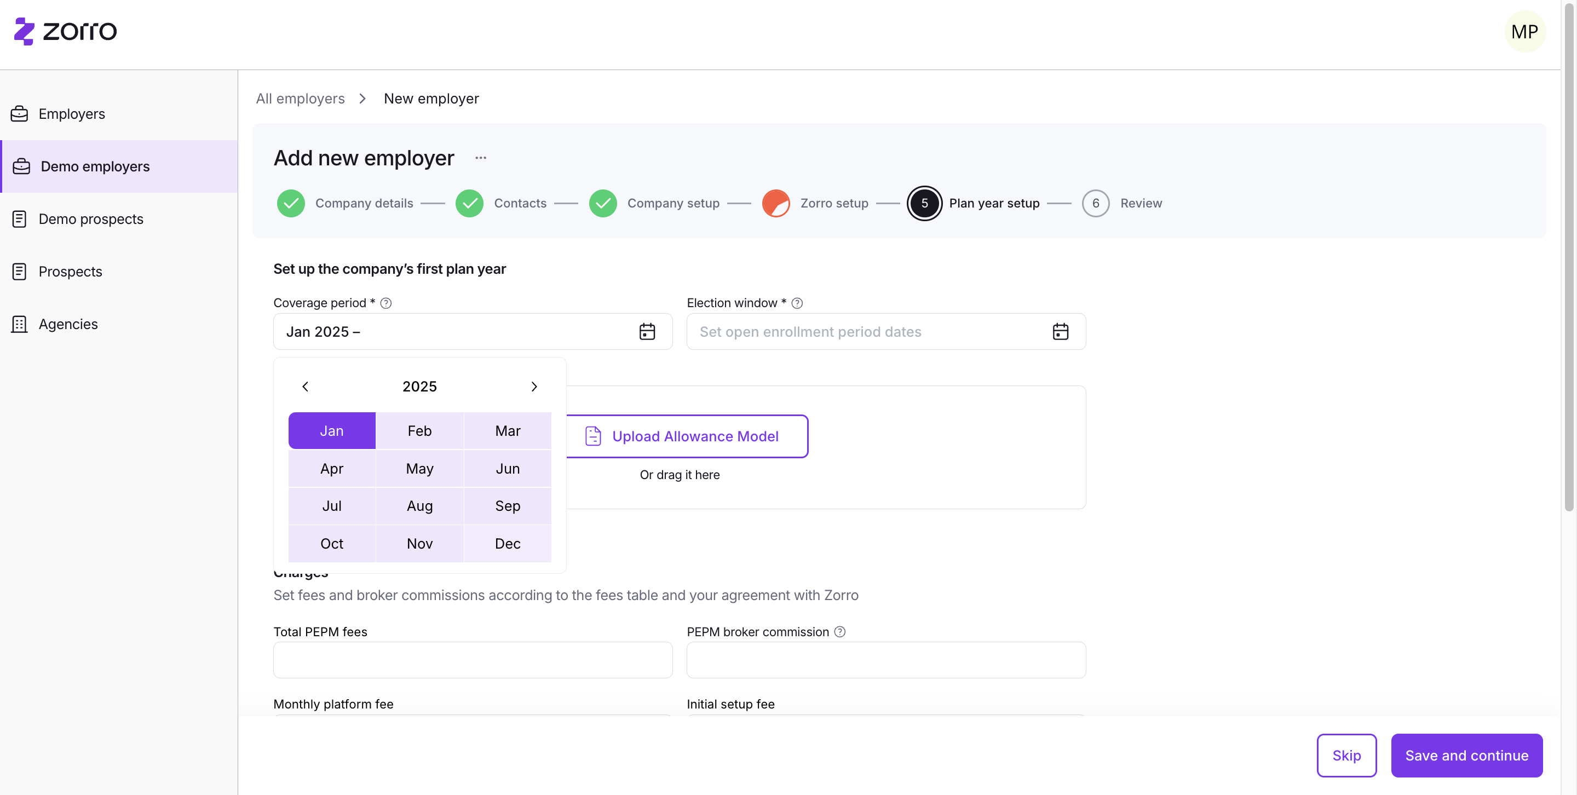Open the Employers section
The height and width of the screenshot is (795, 1577).
tap(119, 114)
